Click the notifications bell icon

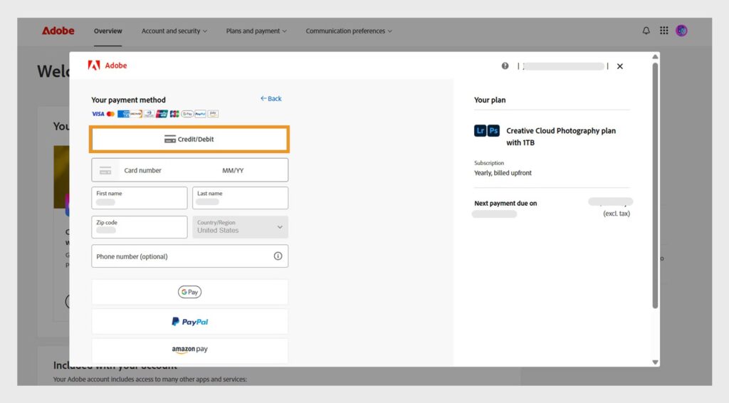point(646,31)
